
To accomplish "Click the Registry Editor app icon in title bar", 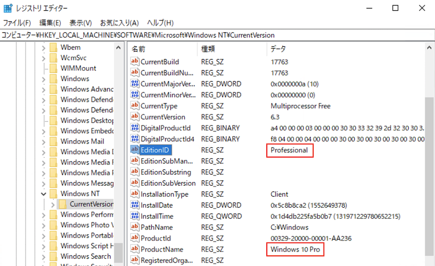I will point(8,9).
